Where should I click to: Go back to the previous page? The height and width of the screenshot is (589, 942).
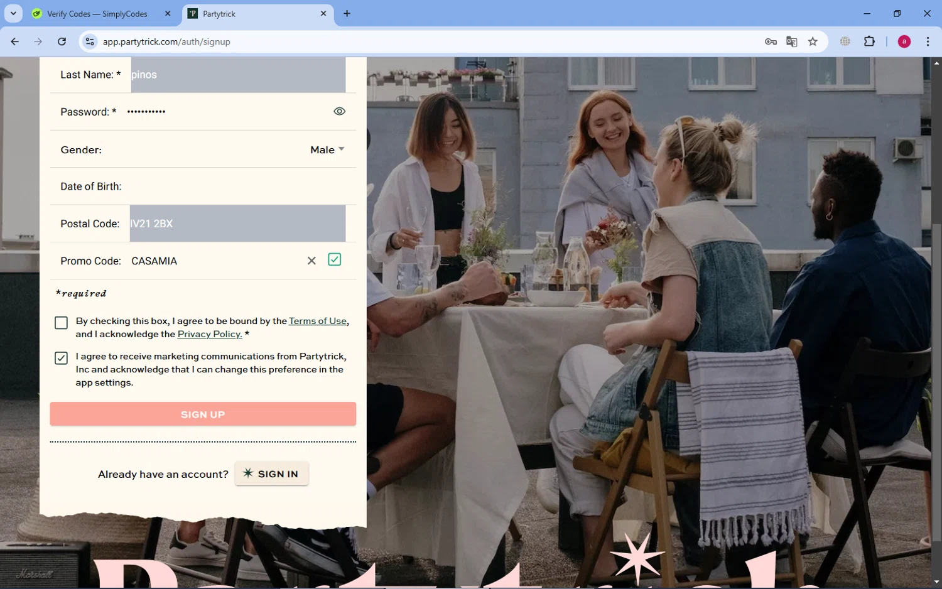click(15, 41)
